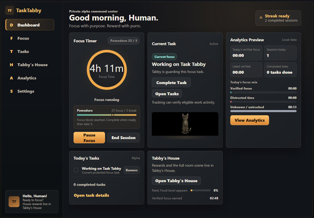The image size is (314, 218).
Task: Remove the Working on Task Tabby task
Action: [132, 170]
